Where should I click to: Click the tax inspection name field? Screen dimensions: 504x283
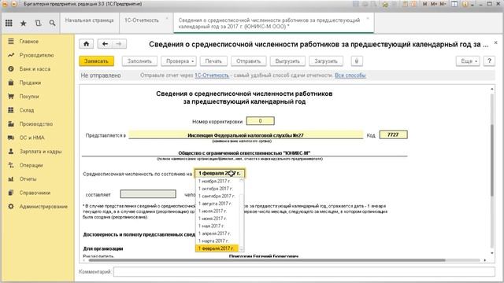pos(246,135)
